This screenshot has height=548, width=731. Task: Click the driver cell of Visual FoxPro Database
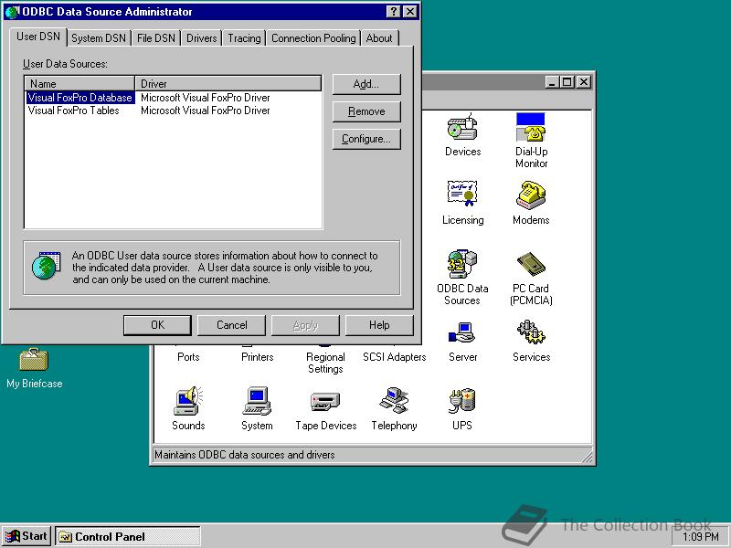click(x=206, y=98)
